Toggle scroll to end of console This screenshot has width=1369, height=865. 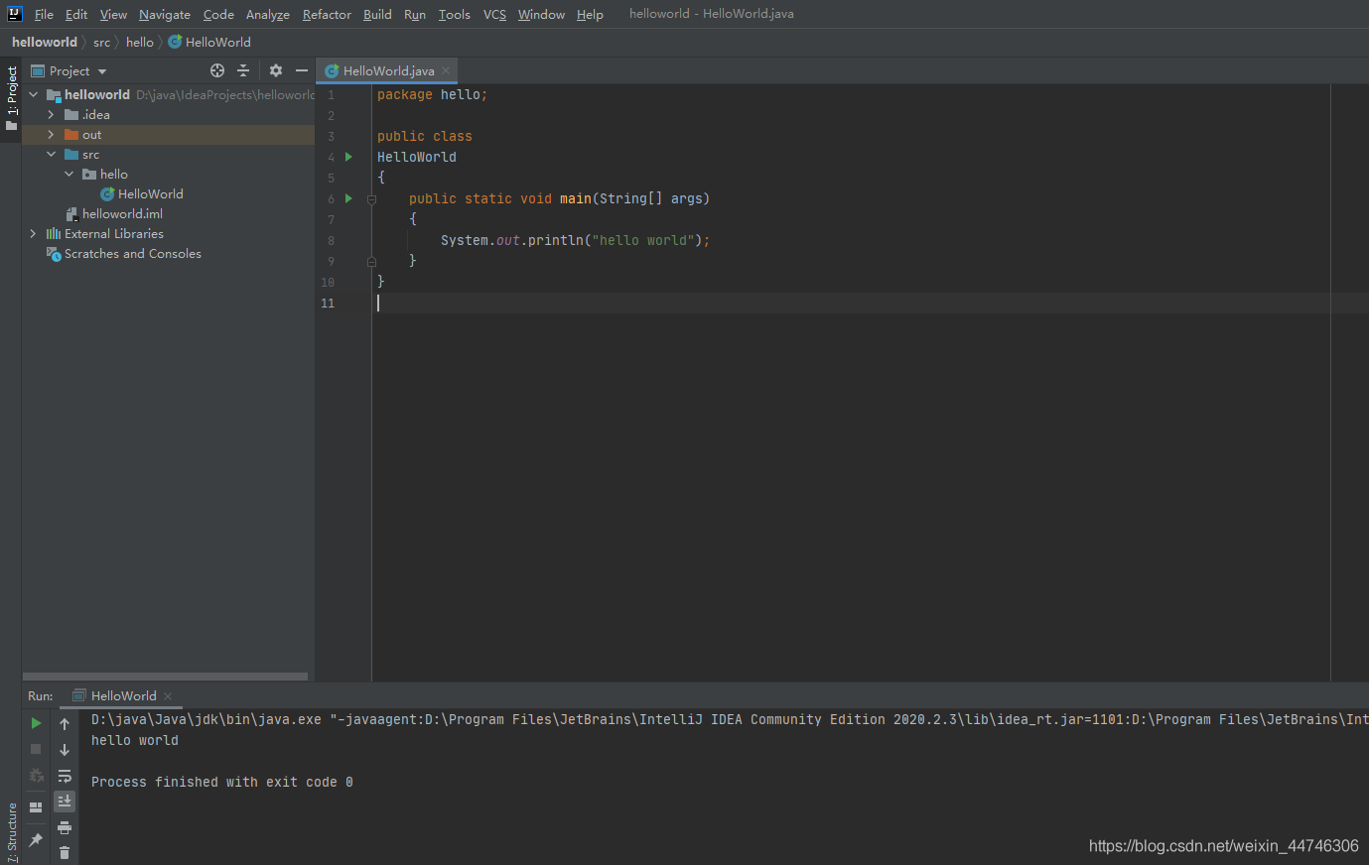pyautogui.click(x=65, y=801)
